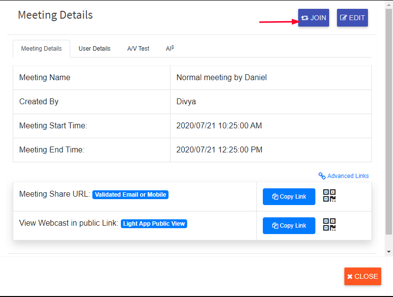393x297 pixels.
Task: Click start time '2020/07/21 10:25:00 AM'
Action: [x=219, y=126]
